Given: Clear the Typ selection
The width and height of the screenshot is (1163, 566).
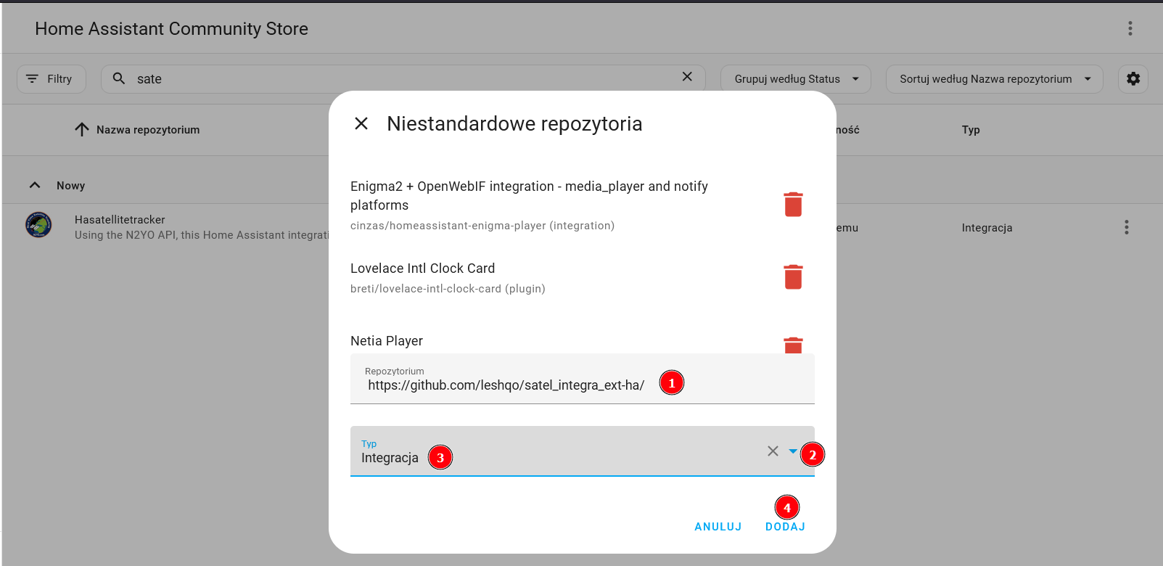Looking at the screenshot, I should [773, 451].
